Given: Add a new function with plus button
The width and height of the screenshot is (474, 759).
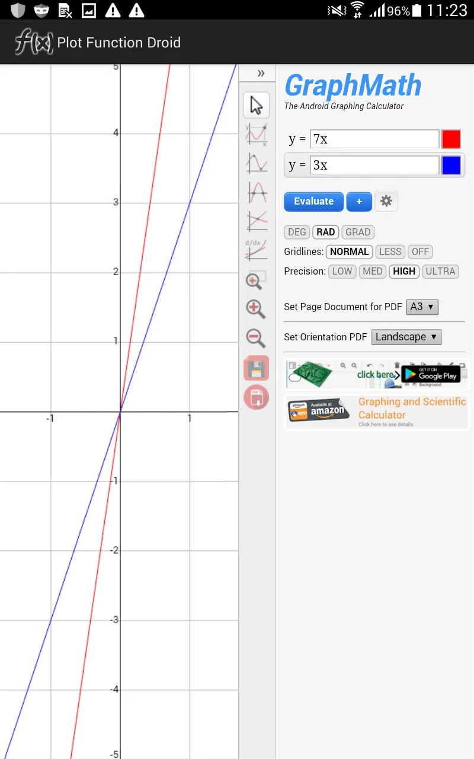Looking at the screenshot, I should (x=359, y=202).
